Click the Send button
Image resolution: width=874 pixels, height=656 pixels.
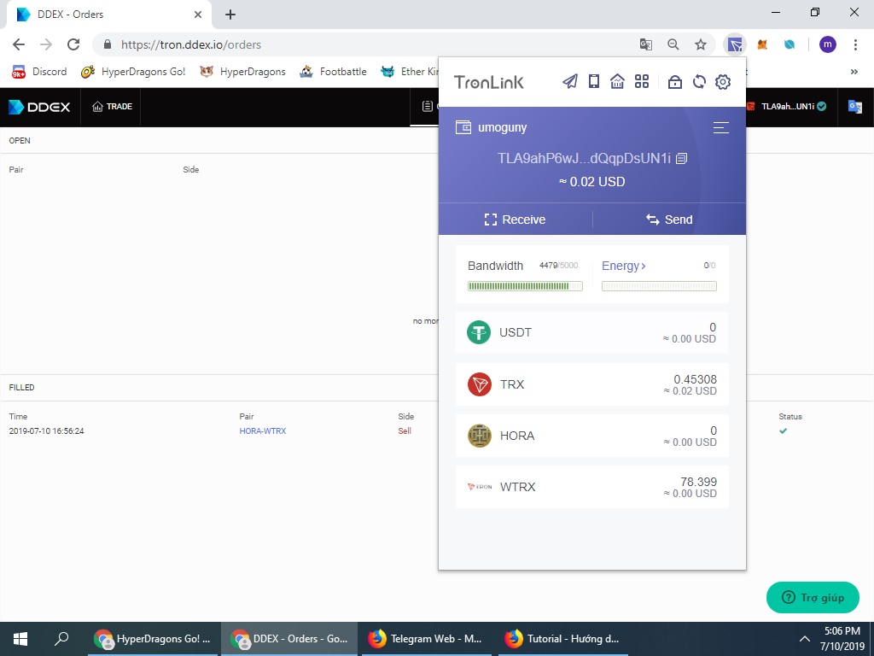point(669,220)
